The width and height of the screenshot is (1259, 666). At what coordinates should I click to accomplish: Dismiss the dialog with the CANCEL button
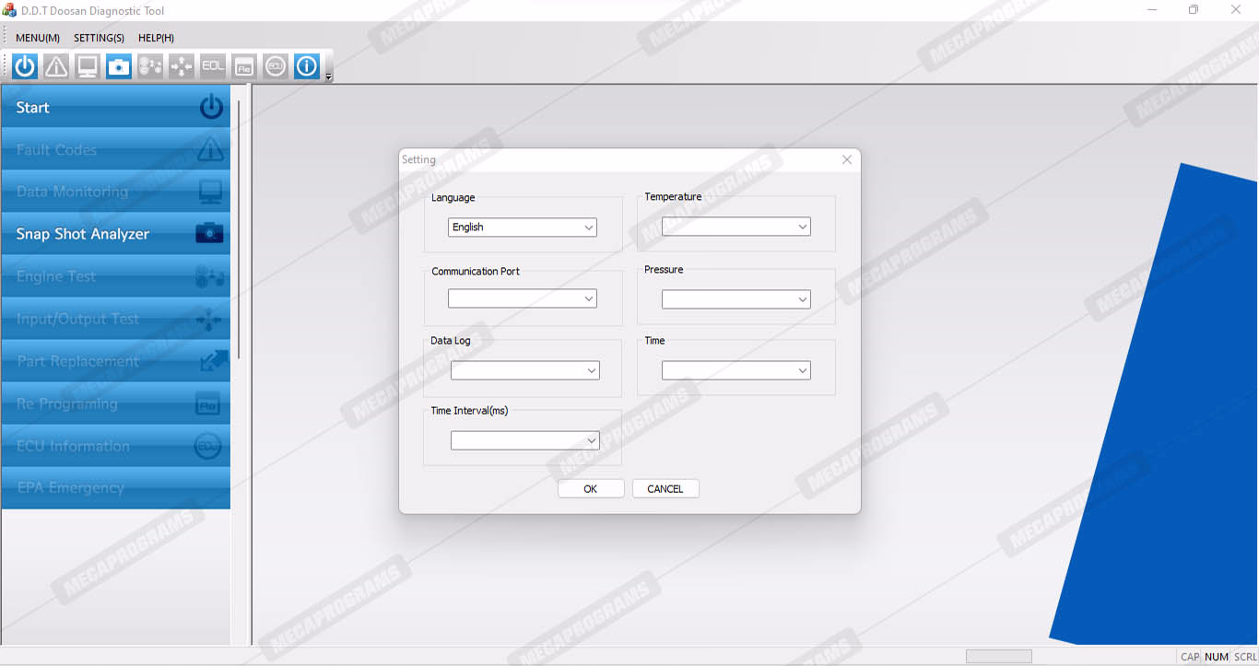pos(665,489)
